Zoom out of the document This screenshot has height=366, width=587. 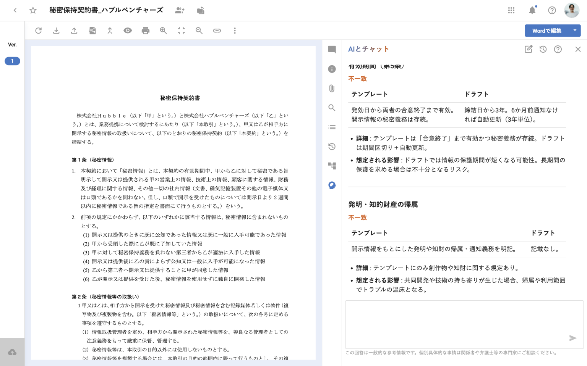pyautogui.click(x=199, y=31)
